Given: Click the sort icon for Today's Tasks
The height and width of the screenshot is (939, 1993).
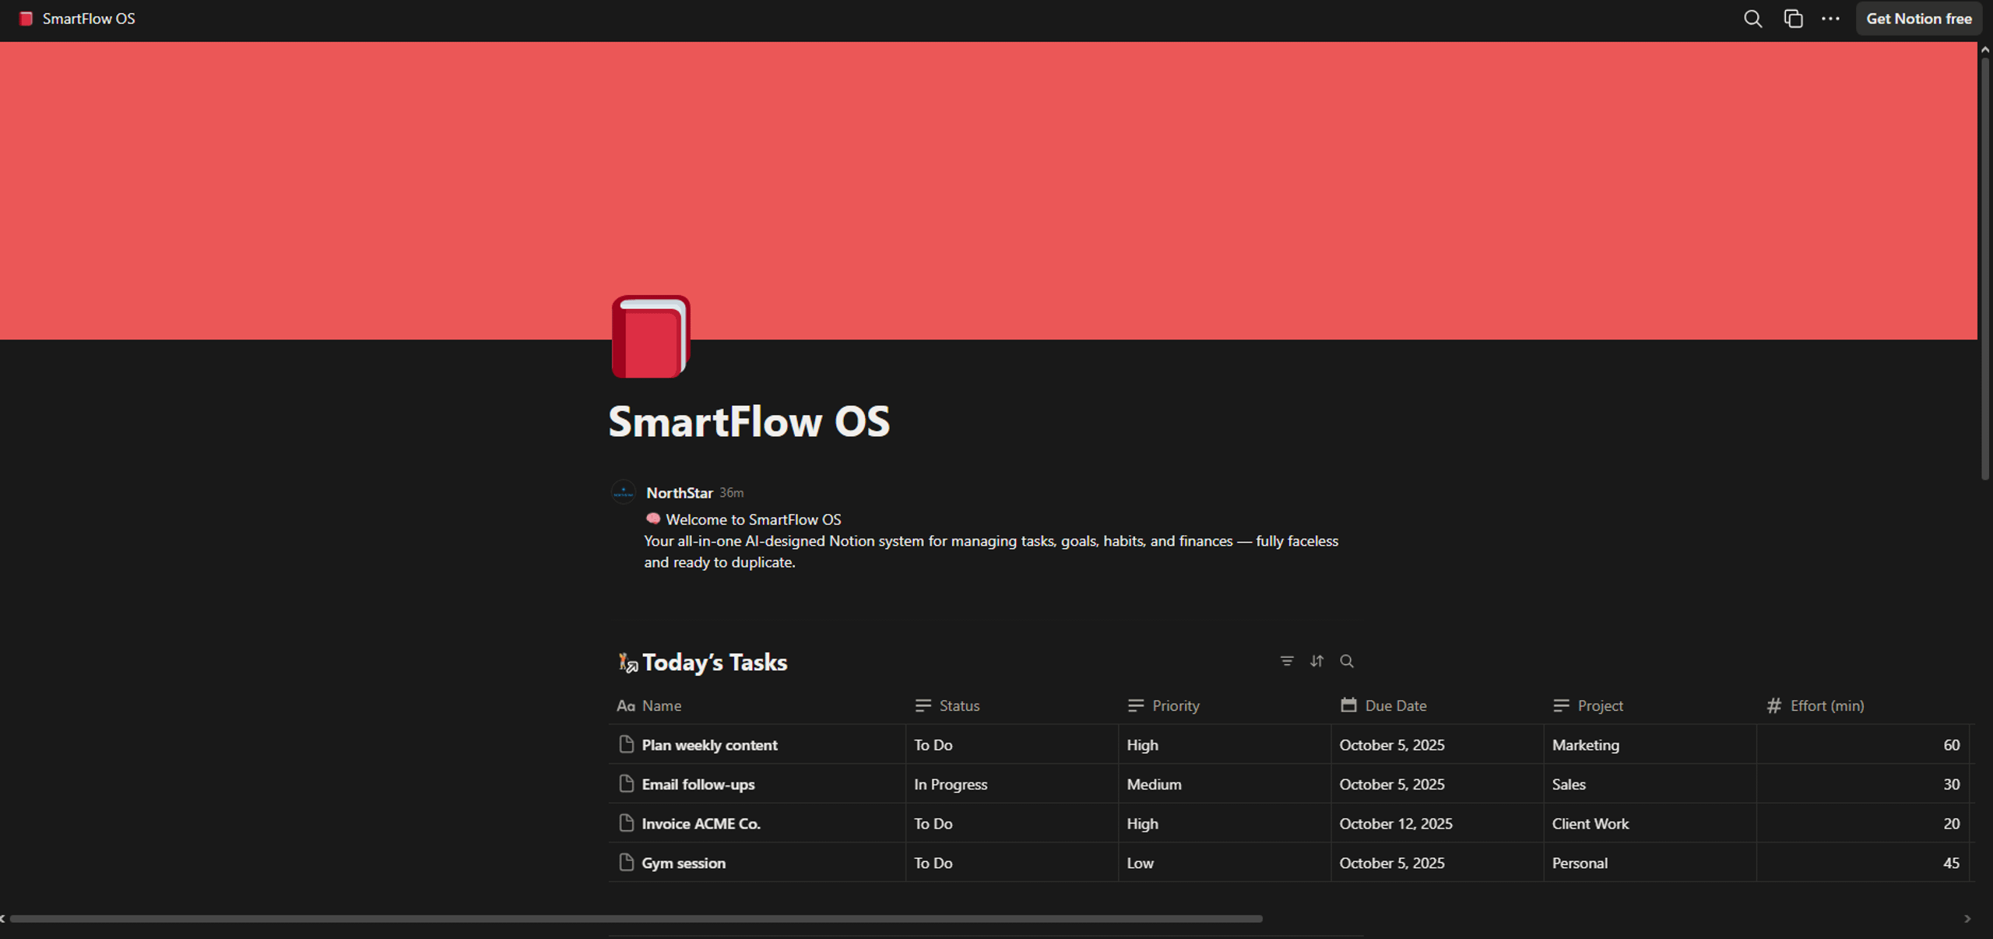Looking at the screenshot, I should point(1316,661).
